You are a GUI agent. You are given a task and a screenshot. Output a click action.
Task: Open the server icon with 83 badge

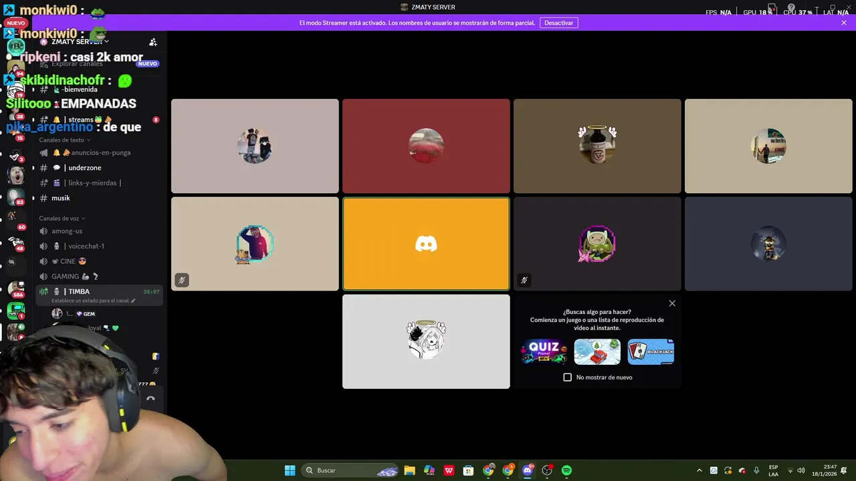pyautogui.click(x=16, y=197)
